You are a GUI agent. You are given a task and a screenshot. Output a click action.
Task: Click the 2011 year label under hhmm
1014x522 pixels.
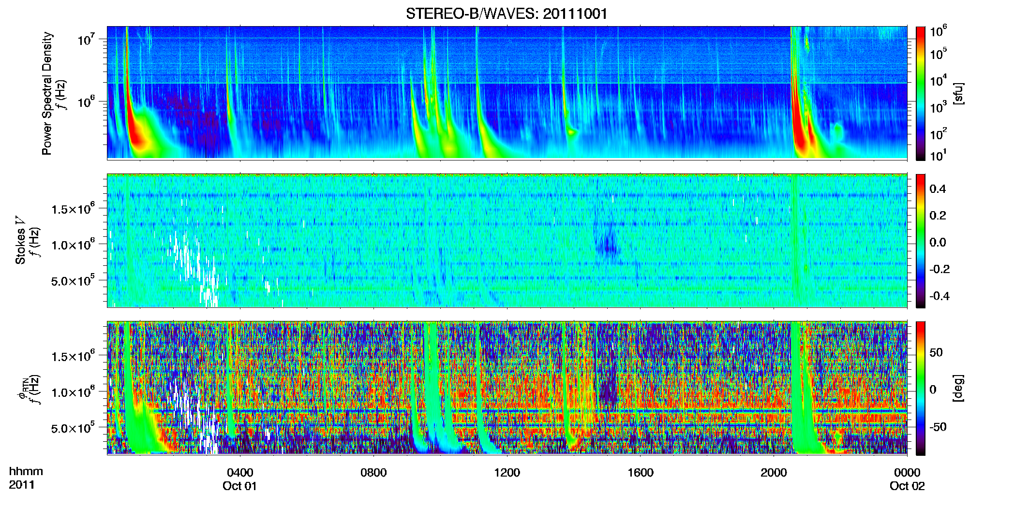click(22, 485)
